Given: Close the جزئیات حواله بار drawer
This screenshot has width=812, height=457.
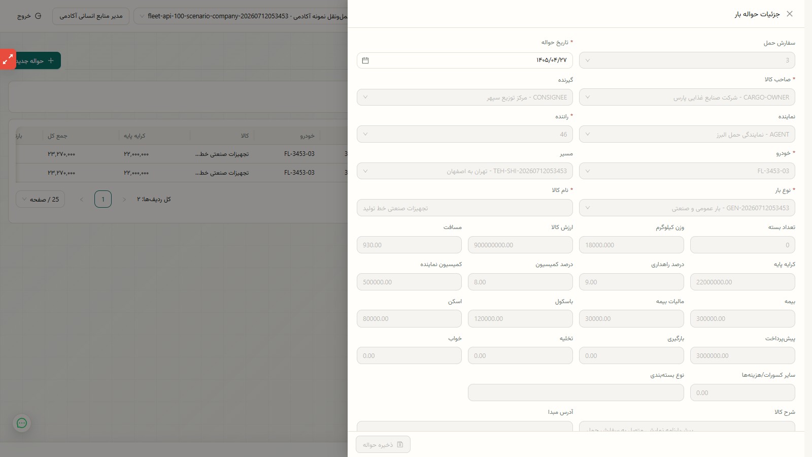Looking at the screenshot, I should pyautogui.click(x=789, y=14).
